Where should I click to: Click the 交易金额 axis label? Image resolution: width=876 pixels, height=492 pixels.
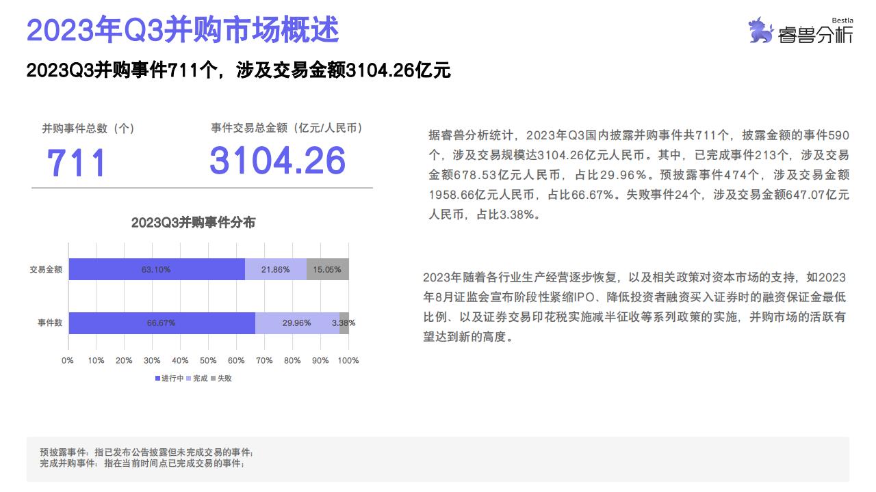(46, 269)
